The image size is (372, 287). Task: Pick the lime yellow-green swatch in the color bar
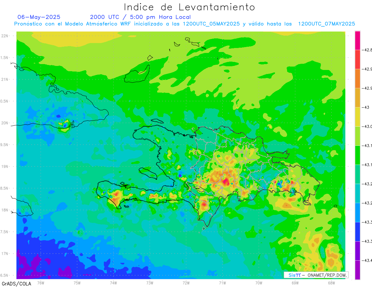(x=357, y=136)
